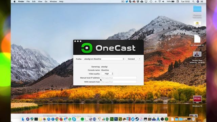Select the Parallels Windows 10 desktop icon

(x=197, y=99)
